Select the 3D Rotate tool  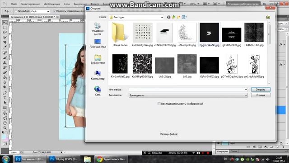5,113
